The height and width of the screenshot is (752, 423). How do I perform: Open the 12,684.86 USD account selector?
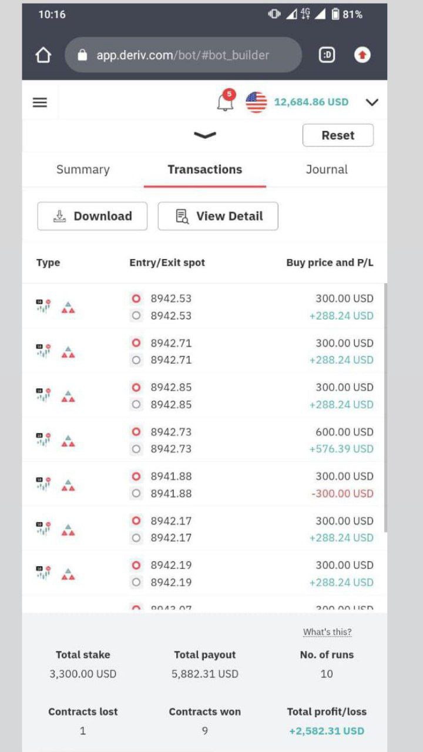click(x=311, y=102)
